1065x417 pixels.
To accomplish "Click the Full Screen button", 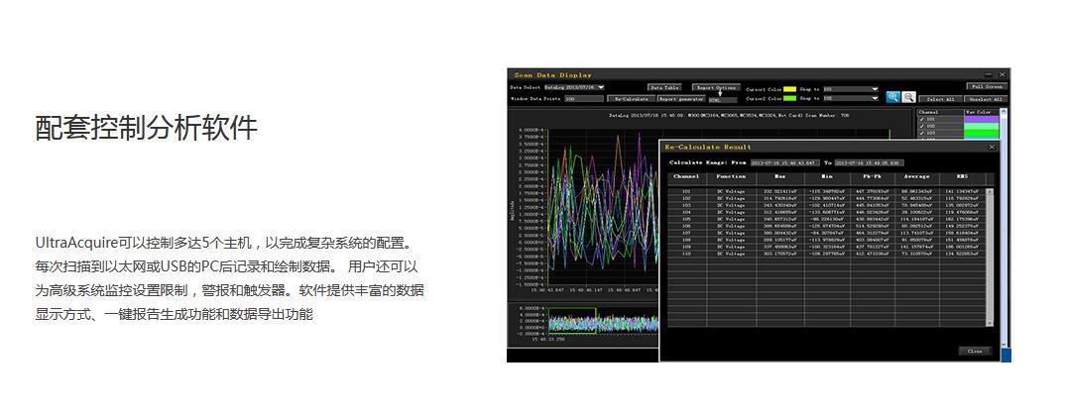I will 987,86.
